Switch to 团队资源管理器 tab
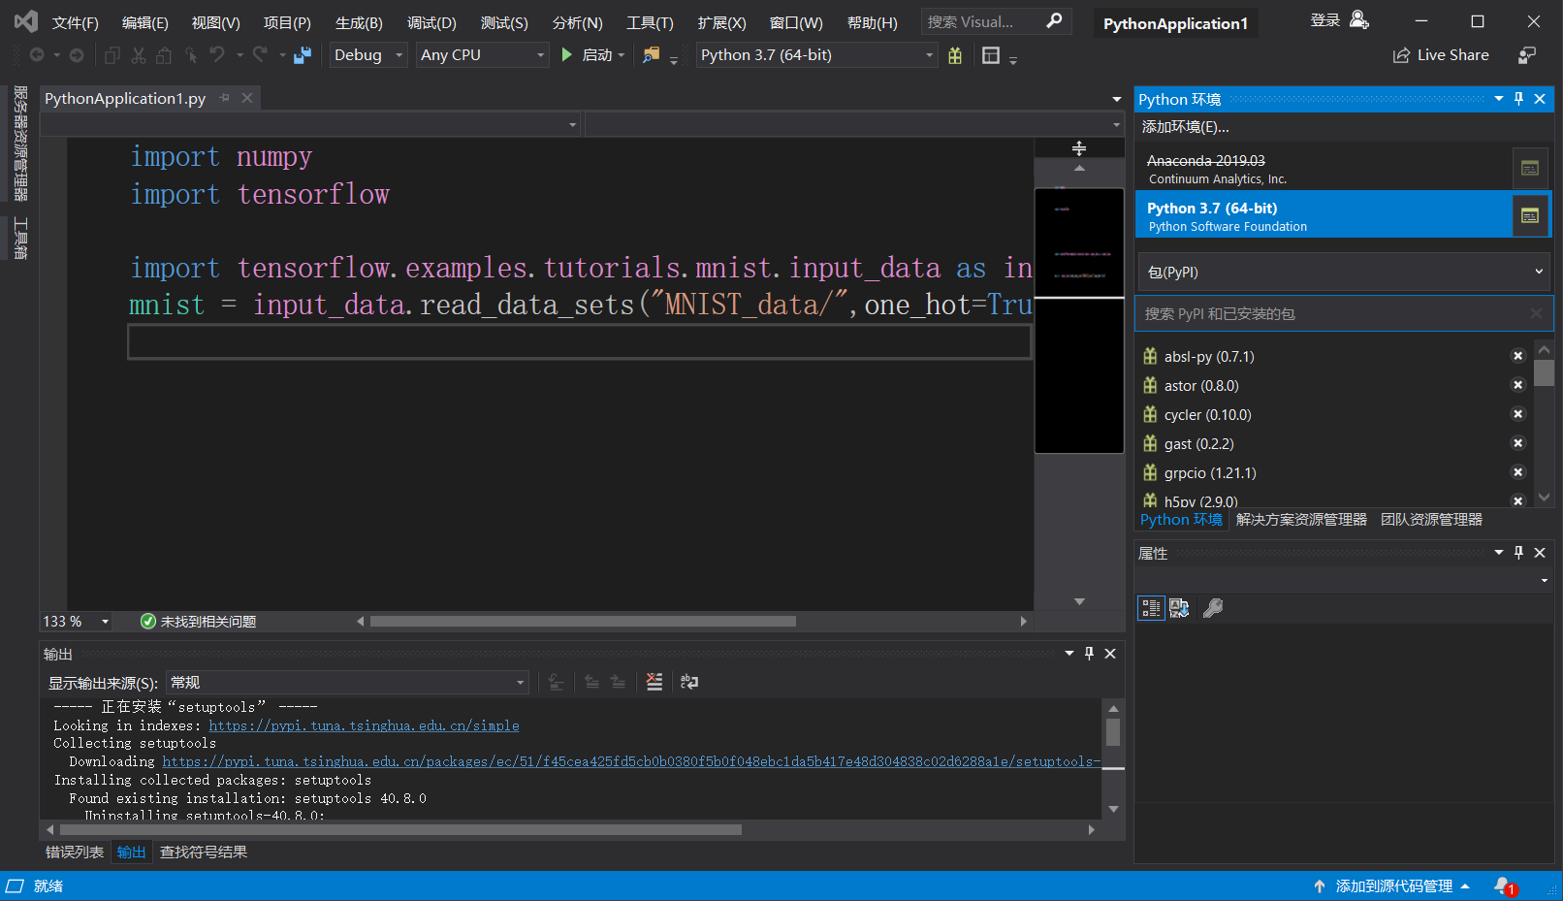The width and height of the screenshot is (1563, 901). [x=1431, y=520]
